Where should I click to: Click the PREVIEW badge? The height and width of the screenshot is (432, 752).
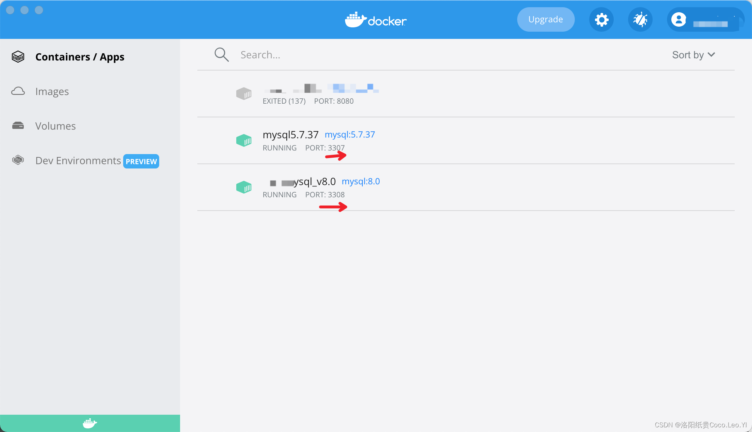141,161
